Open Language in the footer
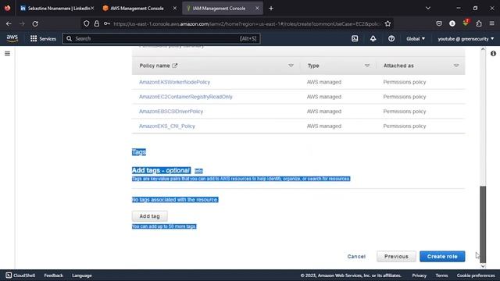The height and width of the screenshot is (281, 500). click(82, 276)
